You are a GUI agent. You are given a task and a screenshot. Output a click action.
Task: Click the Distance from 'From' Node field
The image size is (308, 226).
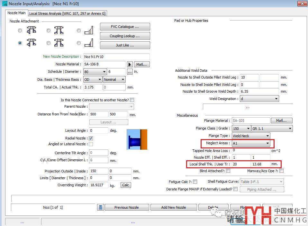[x=99, y=114]
